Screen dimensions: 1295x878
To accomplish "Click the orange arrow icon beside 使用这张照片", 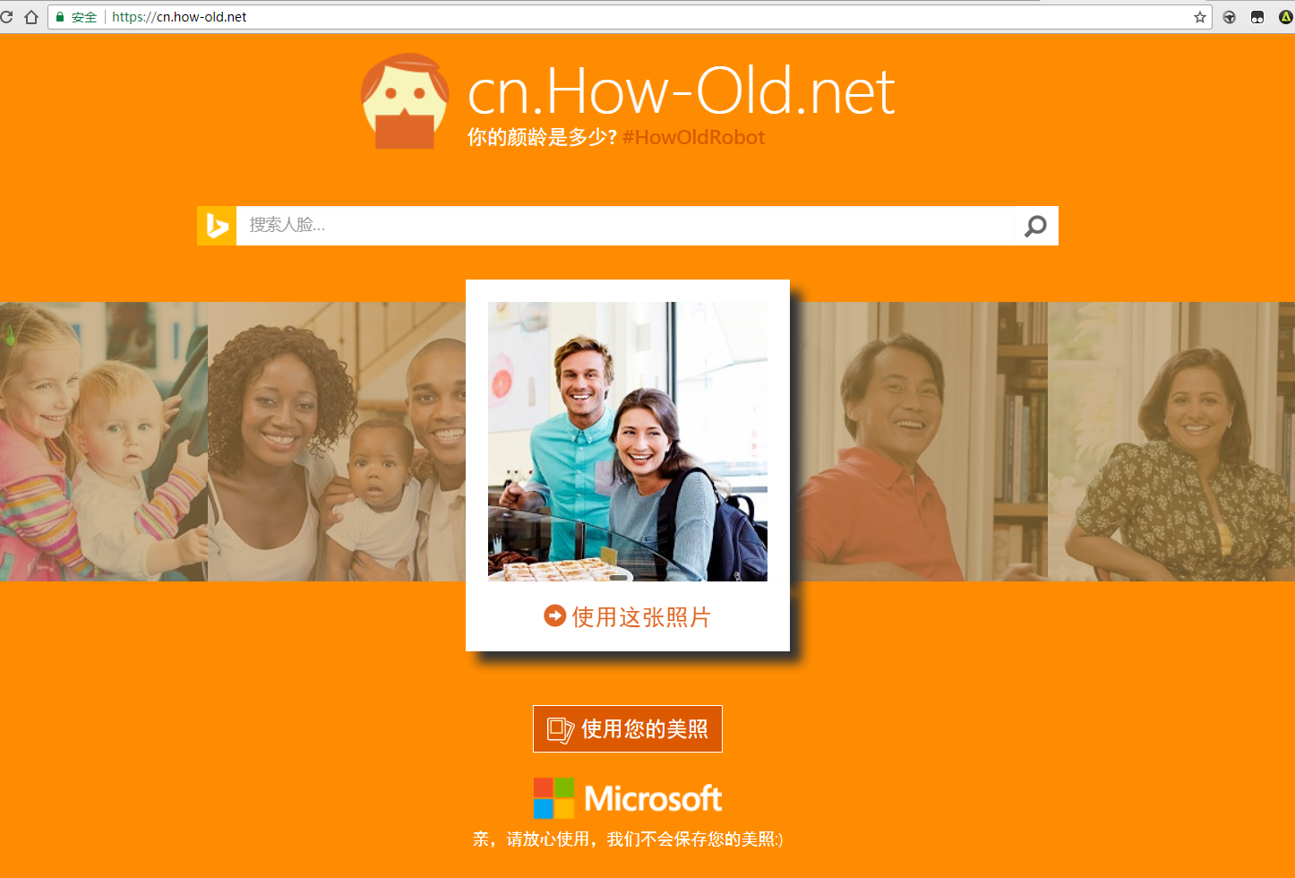I will pos(555,615).
